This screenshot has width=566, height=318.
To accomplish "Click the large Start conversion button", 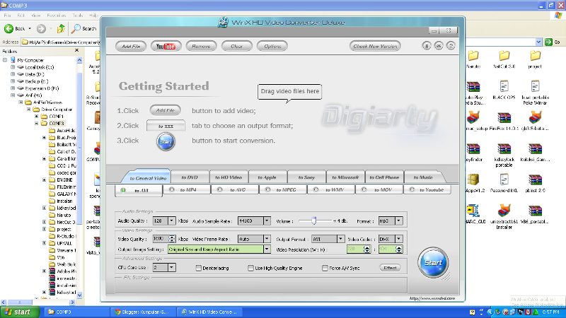I will click(x=433, y=262).
